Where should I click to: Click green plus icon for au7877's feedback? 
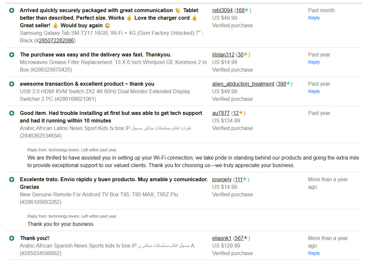(12, 113)
